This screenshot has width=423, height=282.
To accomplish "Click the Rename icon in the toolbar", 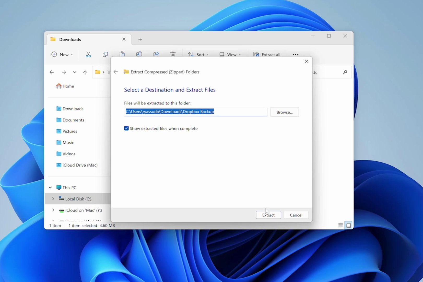I will click(139, 54).
